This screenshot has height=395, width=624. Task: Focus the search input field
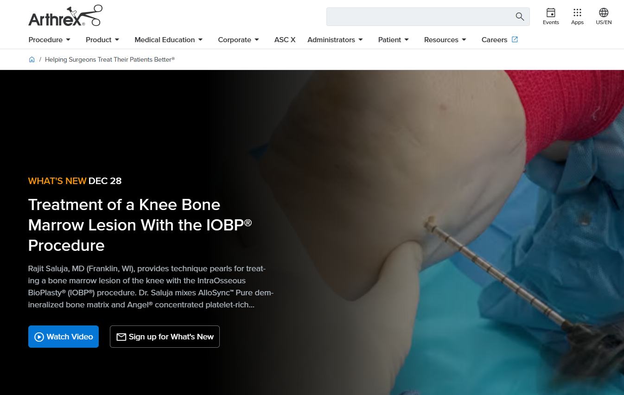pos(420,17)
